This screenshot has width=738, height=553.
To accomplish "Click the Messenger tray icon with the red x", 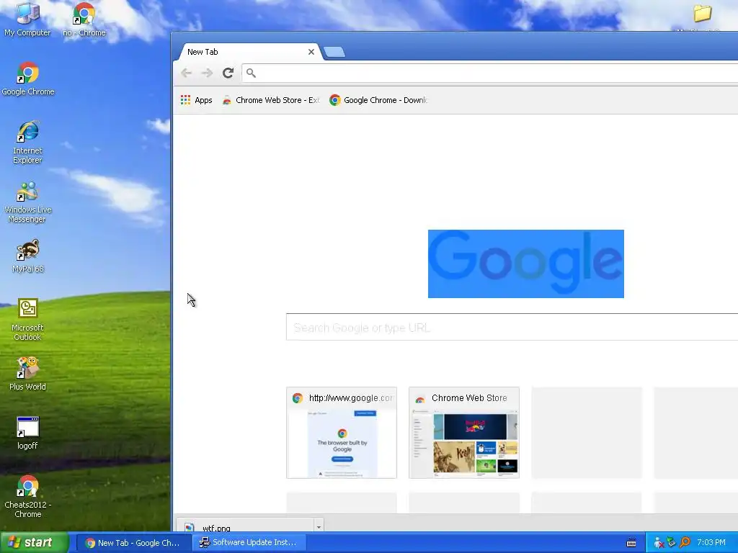I will point(659,543).
